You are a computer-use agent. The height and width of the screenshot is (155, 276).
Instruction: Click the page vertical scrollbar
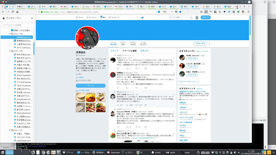coord(250,25)
